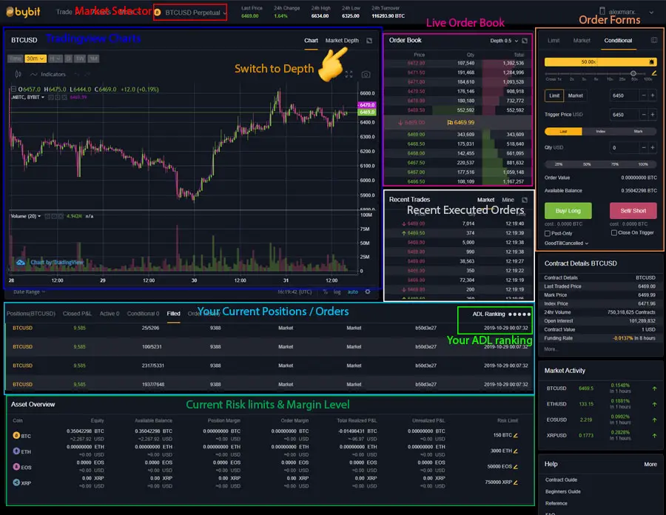Open the Conditional 0 orders tab

[x=143, y=314]
